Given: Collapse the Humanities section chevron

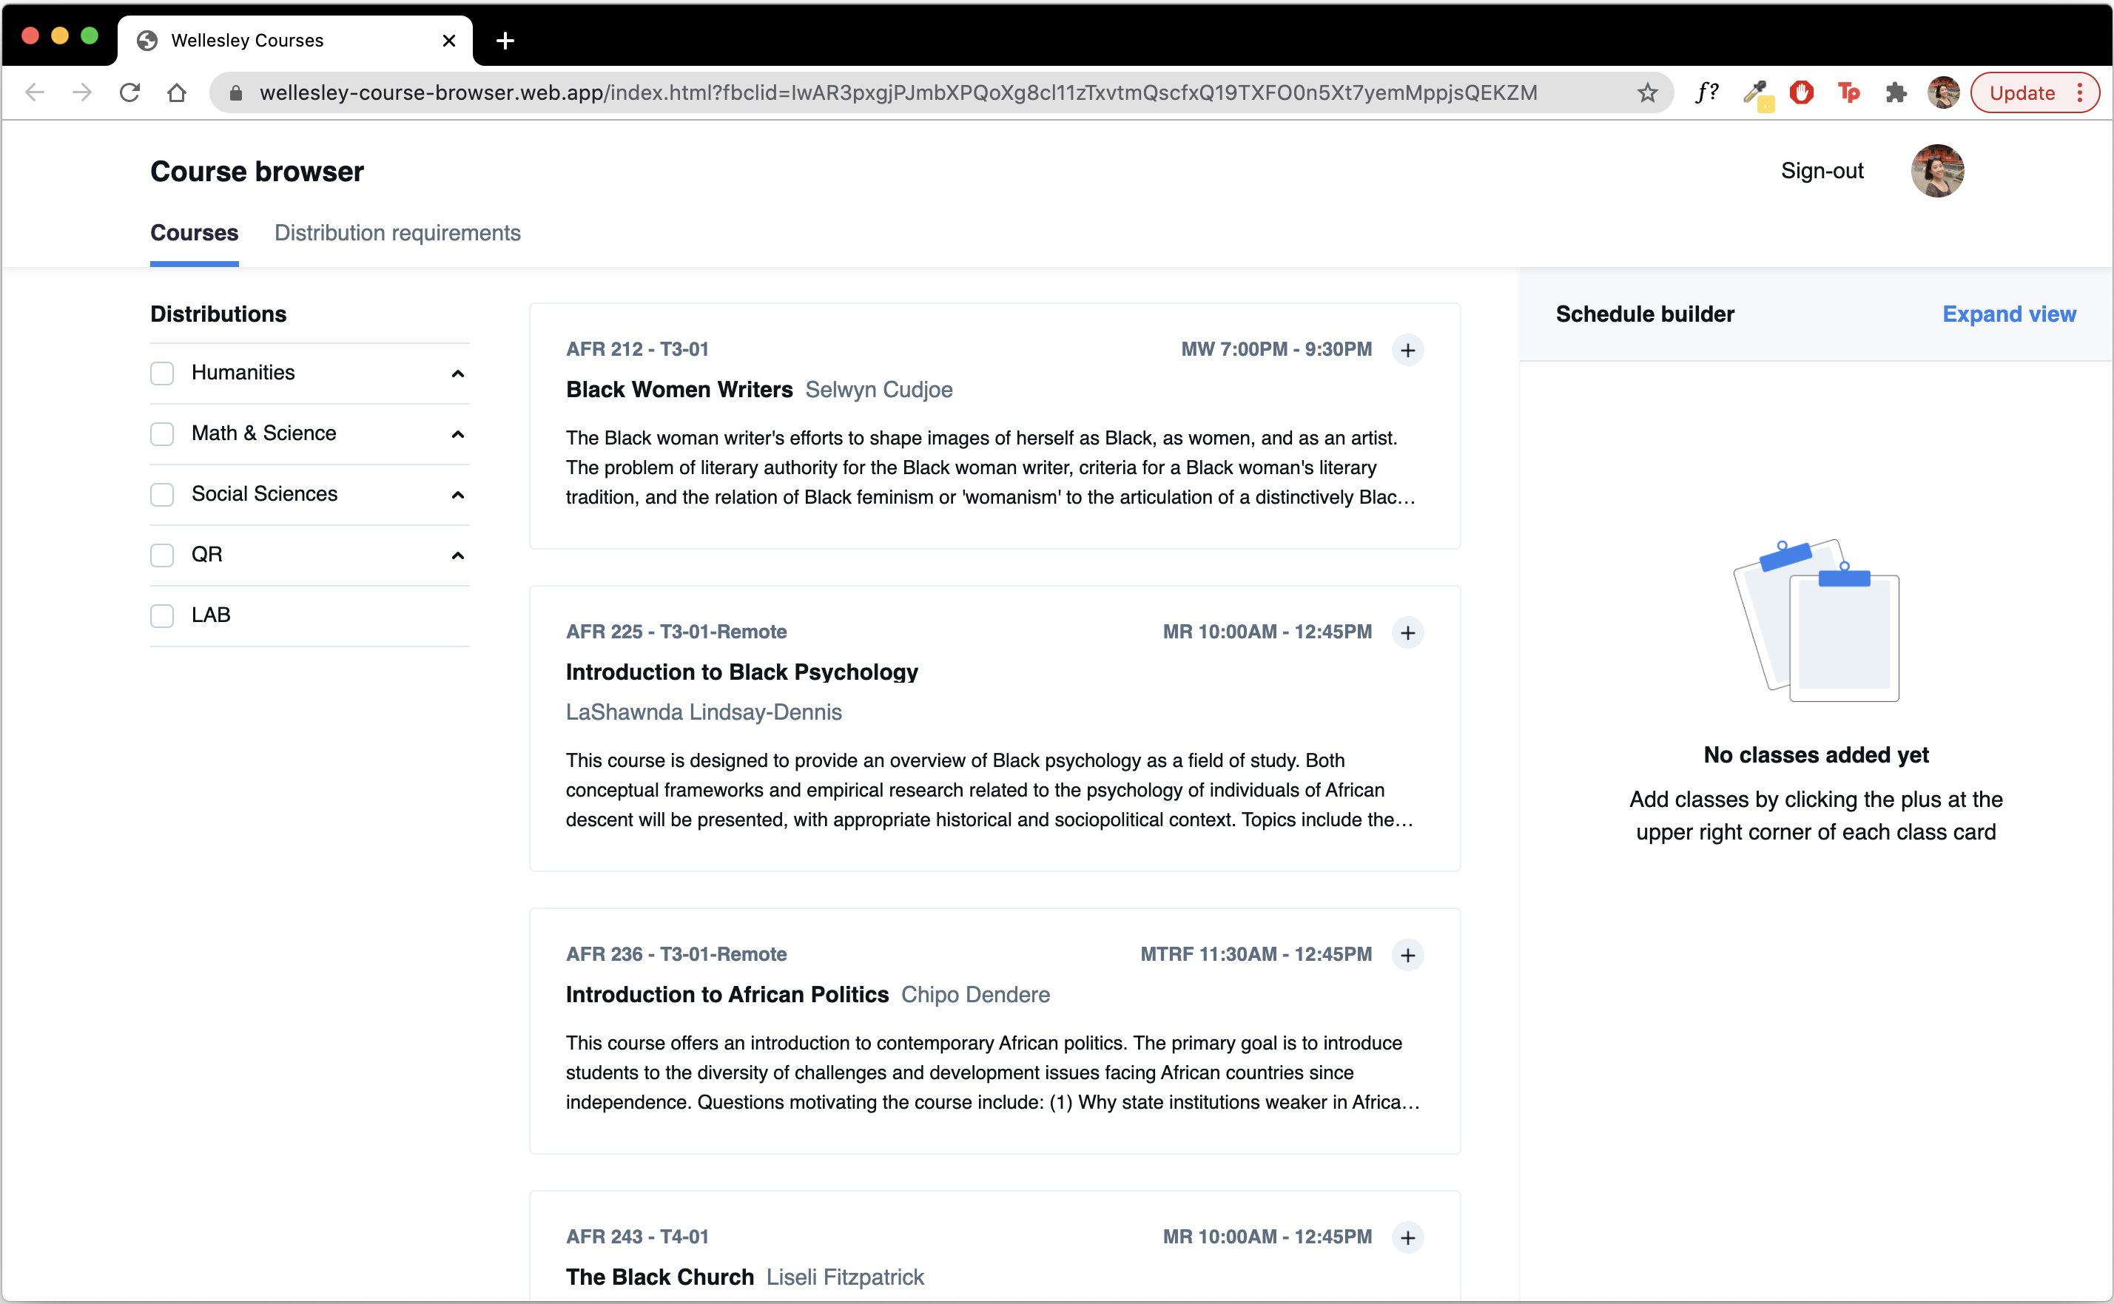Looking at the screenshot, I should (x=457, y=374).
